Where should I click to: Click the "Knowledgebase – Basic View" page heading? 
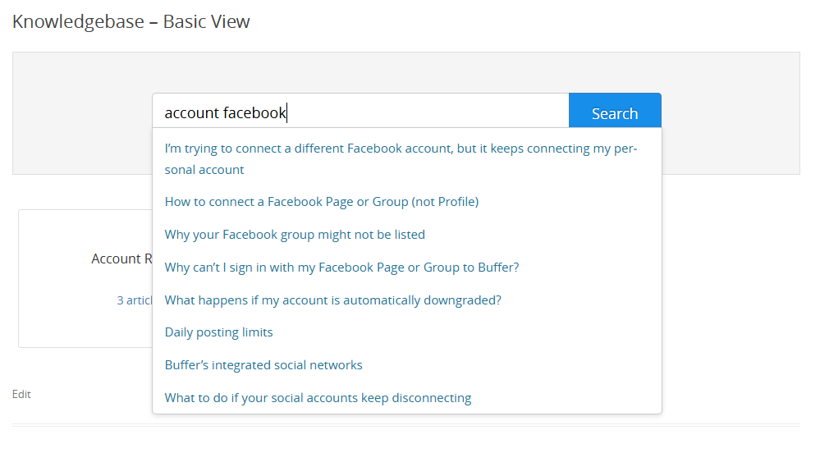tap(131, 21)
